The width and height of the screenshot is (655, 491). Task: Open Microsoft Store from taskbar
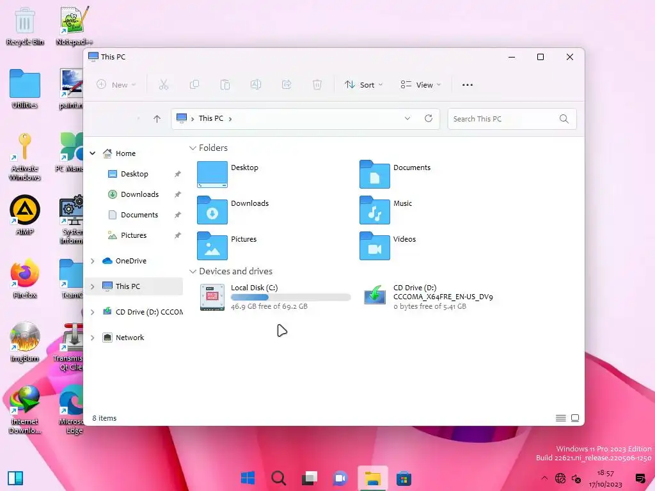pos(404,478)
